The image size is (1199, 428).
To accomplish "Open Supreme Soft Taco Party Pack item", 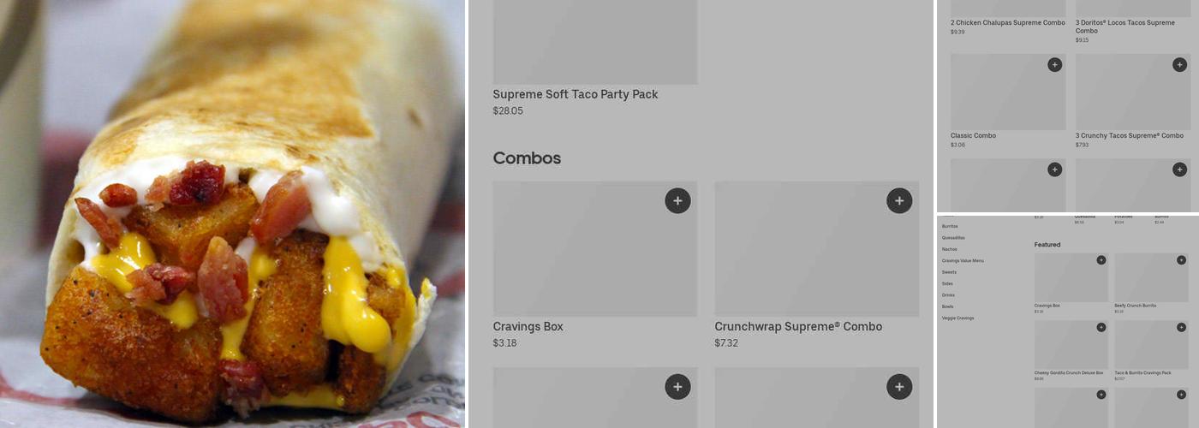I will pos(576,94).
